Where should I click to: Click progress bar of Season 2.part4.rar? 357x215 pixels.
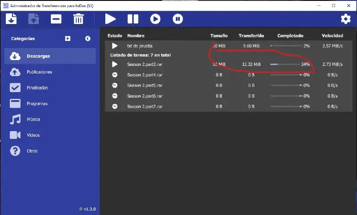tap(286, 75)
